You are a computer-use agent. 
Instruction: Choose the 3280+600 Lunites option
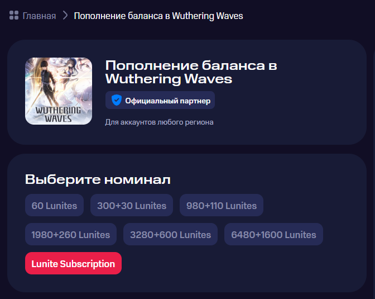pyautogui.click(x=171, y=234)
